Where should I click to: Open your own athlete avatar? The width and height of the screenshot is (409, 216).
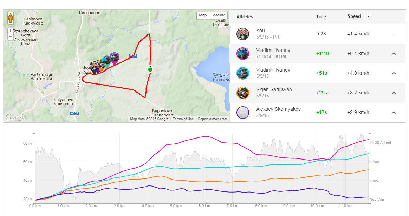pos(243,34)
